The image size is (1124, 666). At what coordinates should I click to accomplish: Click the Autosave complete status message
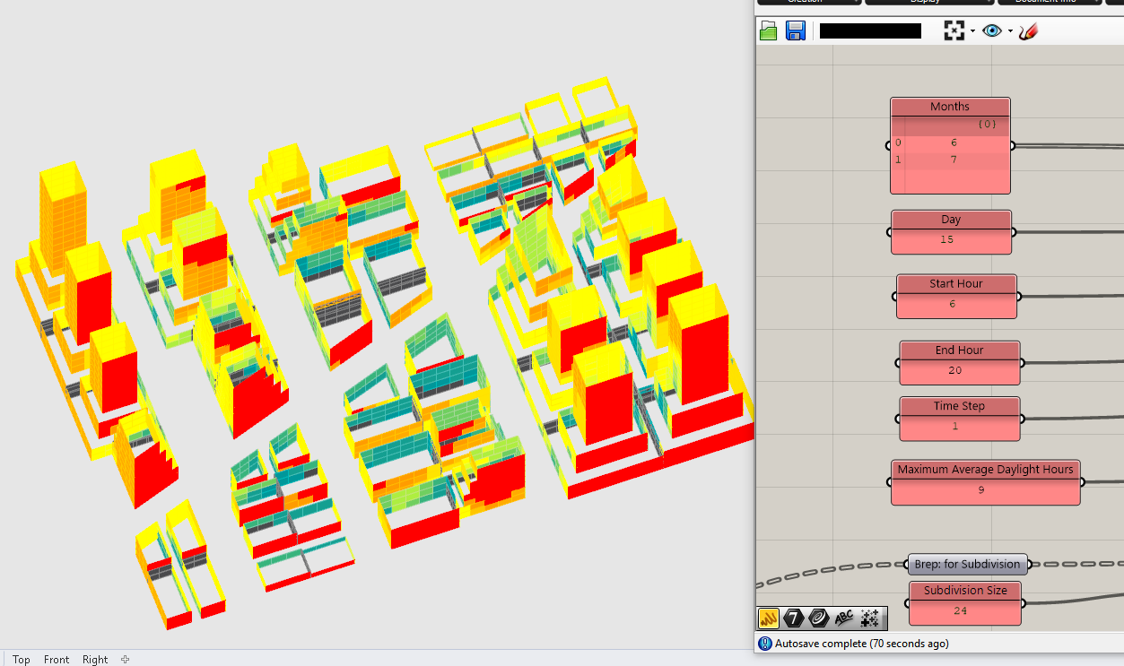tap(862, 644)
